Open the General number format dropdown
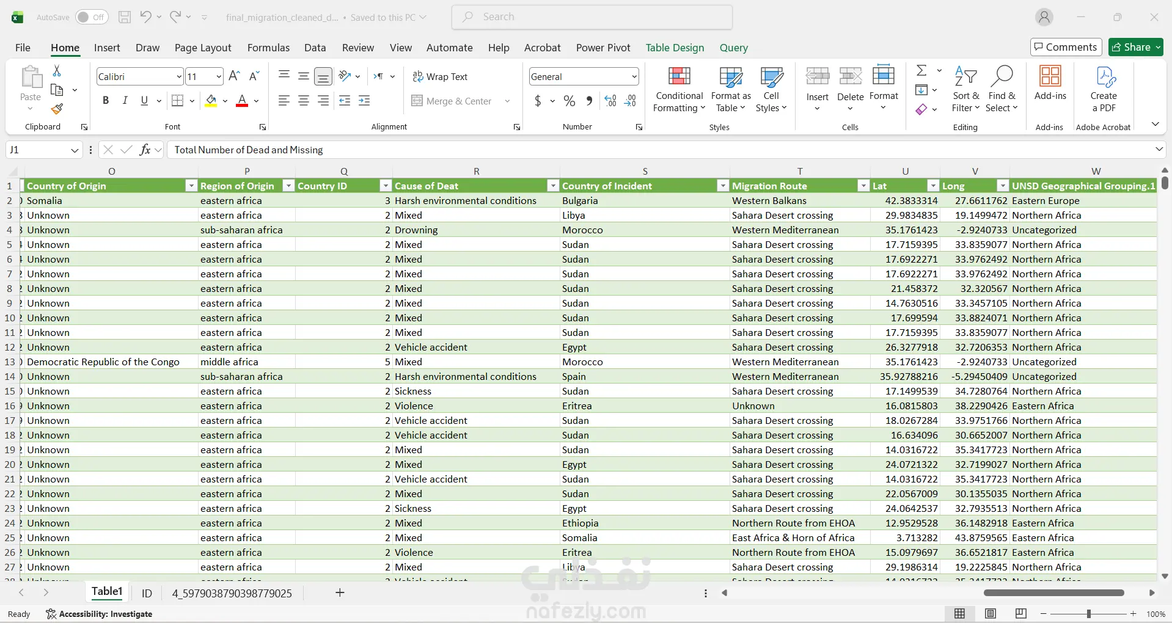The image size is (1172, 623). pyautogui.click(x=634, y=76)
